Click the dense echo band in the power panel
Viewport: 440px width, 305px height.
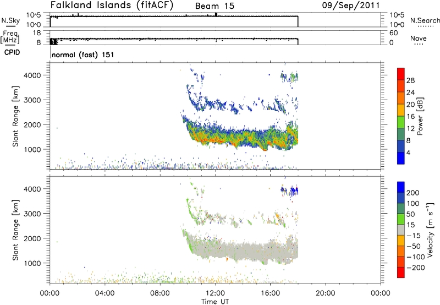[241, 135]
